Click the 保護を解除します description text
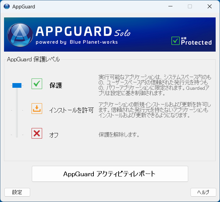 (119, 135)
